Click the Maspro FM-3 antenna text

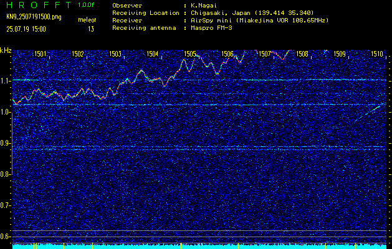(211, 28)
